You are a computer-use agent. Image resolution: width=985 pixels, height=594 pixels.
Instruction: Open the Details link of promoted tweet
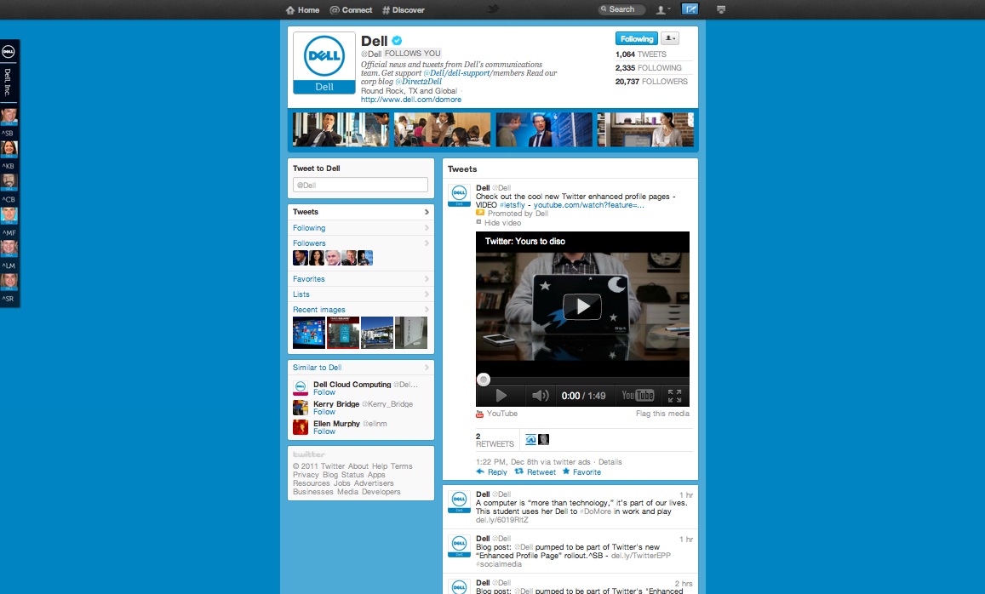click(x=610, y=462)
